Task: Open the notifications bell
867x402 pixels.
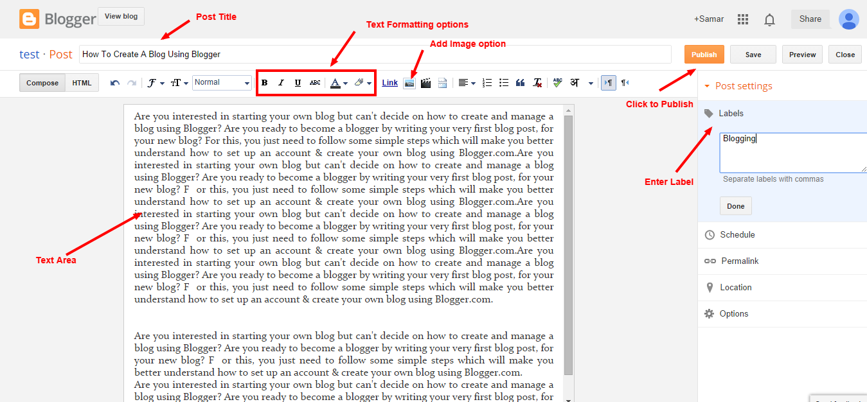Action: (769, 20)
